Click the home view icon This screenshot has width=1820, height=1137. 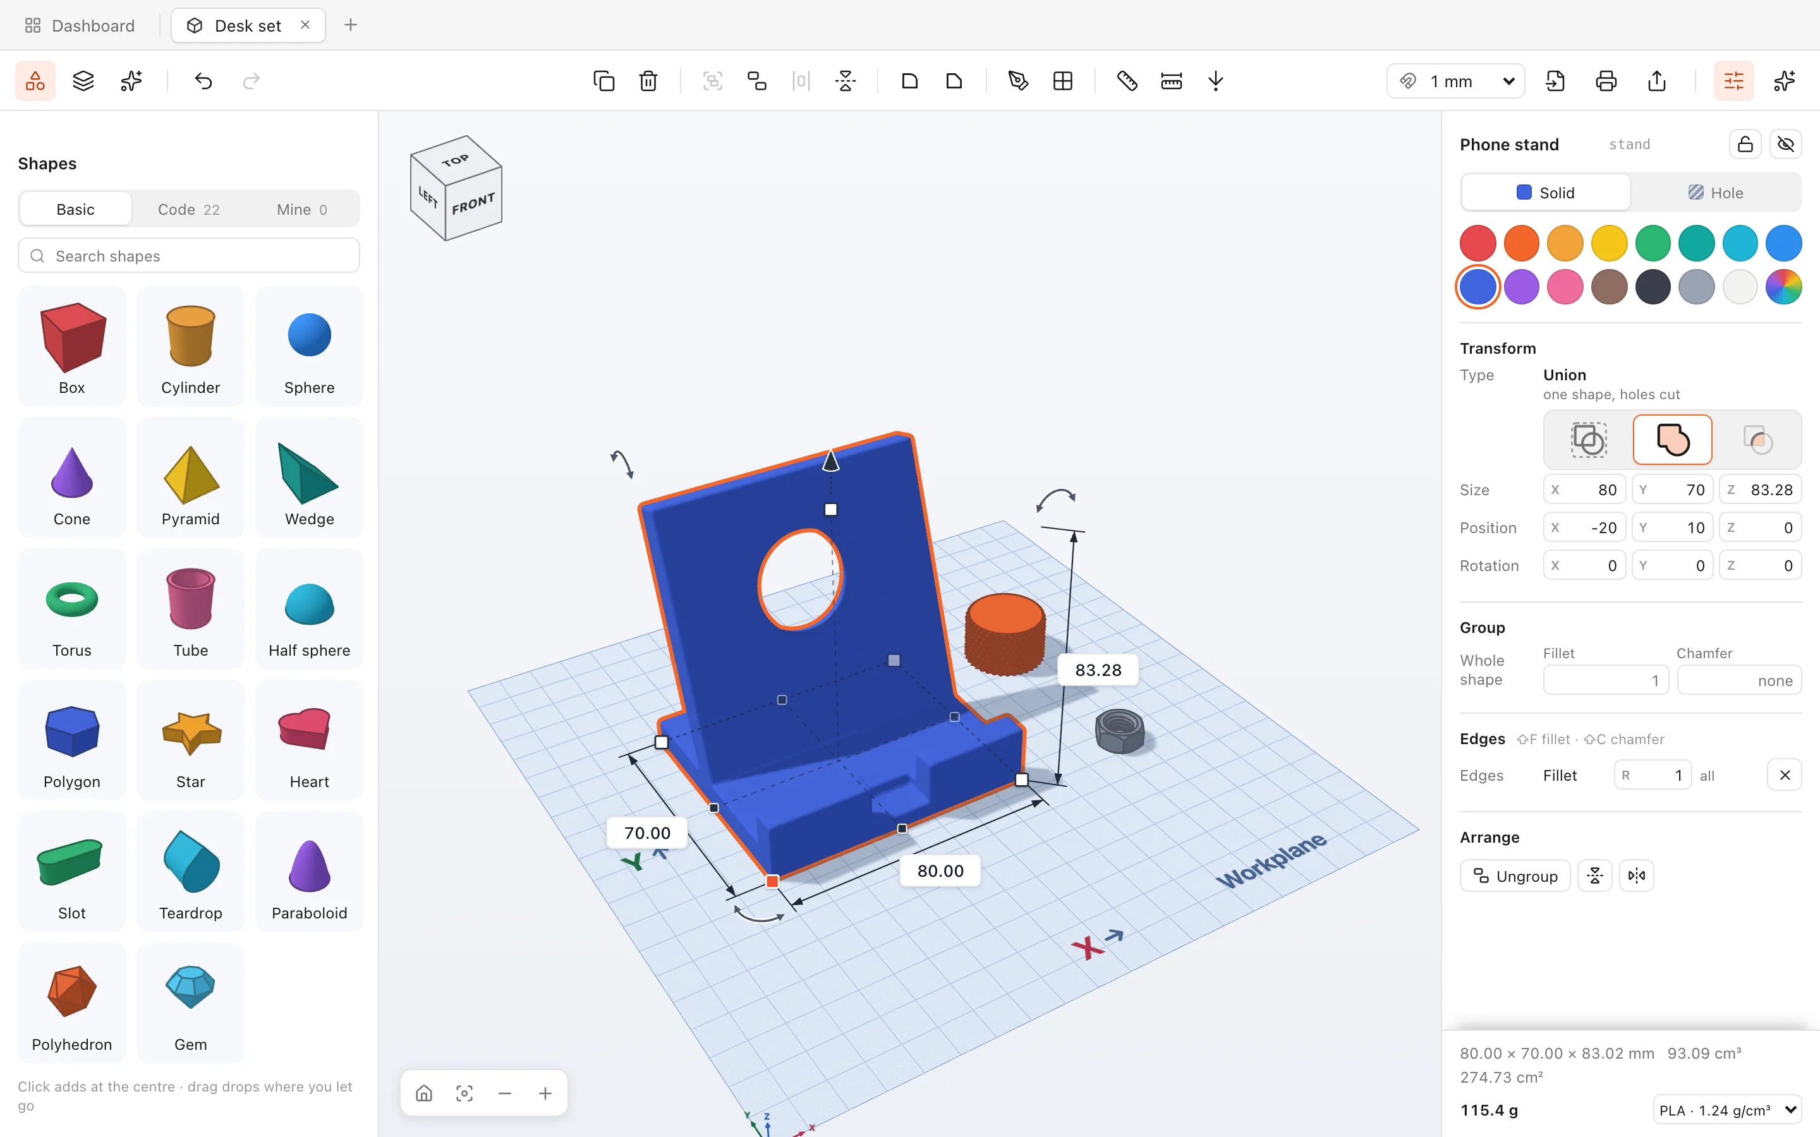point(424,1093)
